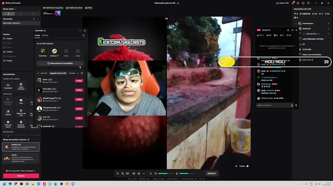Open the notifications bell icon
333x187 pixels.
[293, 3]
